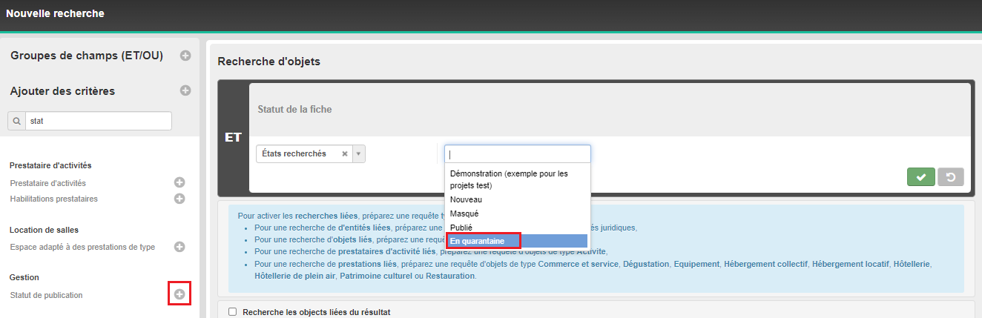Reset criterion with gray undo button
982x318 pixels.
(x=950, y=177)
